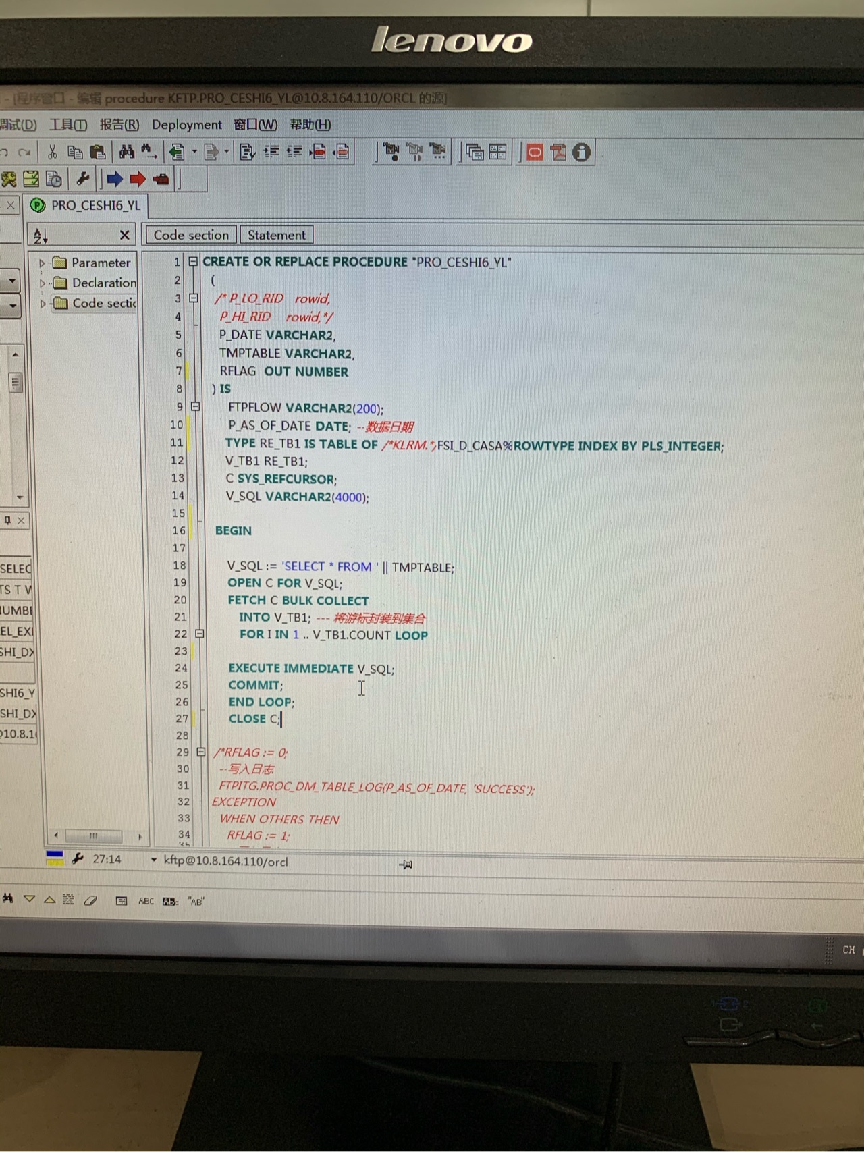The width and height of the screenshot is (864, 1152).
Task: Click the info help icon
Action: 581,153
